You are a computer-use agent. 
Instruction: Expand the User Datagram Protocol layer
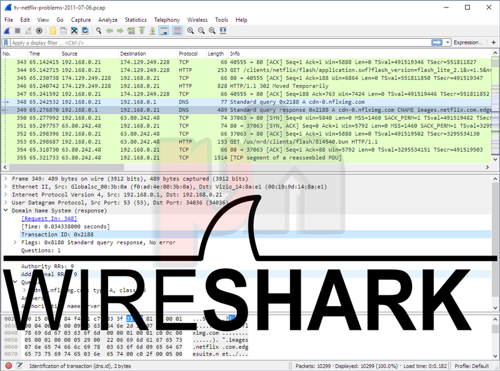click(6, 203)
